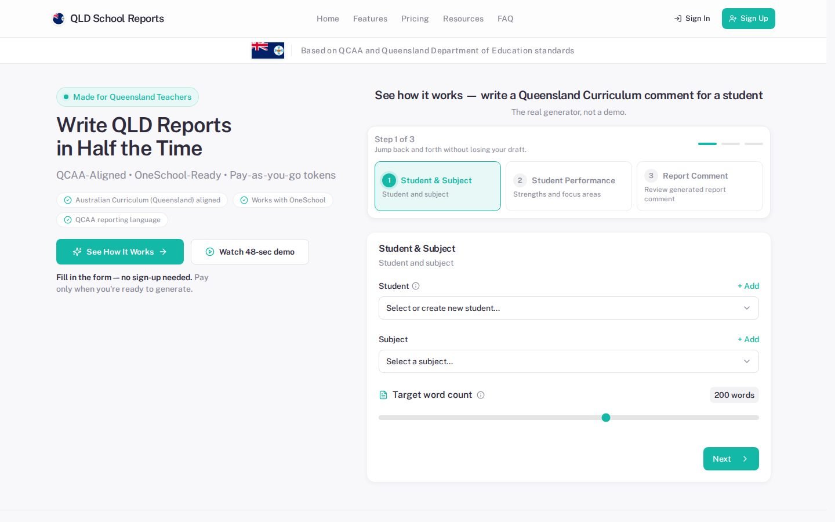Viewport: 835px width, 522px height.
Task: Click the check icon beside Australian Curriculum aligned
Action: (x=68, y=200)
